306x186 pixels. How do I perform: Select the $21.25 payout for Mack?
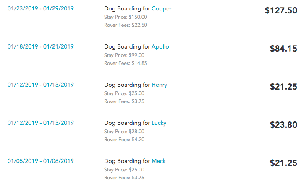tap(283, 163)
